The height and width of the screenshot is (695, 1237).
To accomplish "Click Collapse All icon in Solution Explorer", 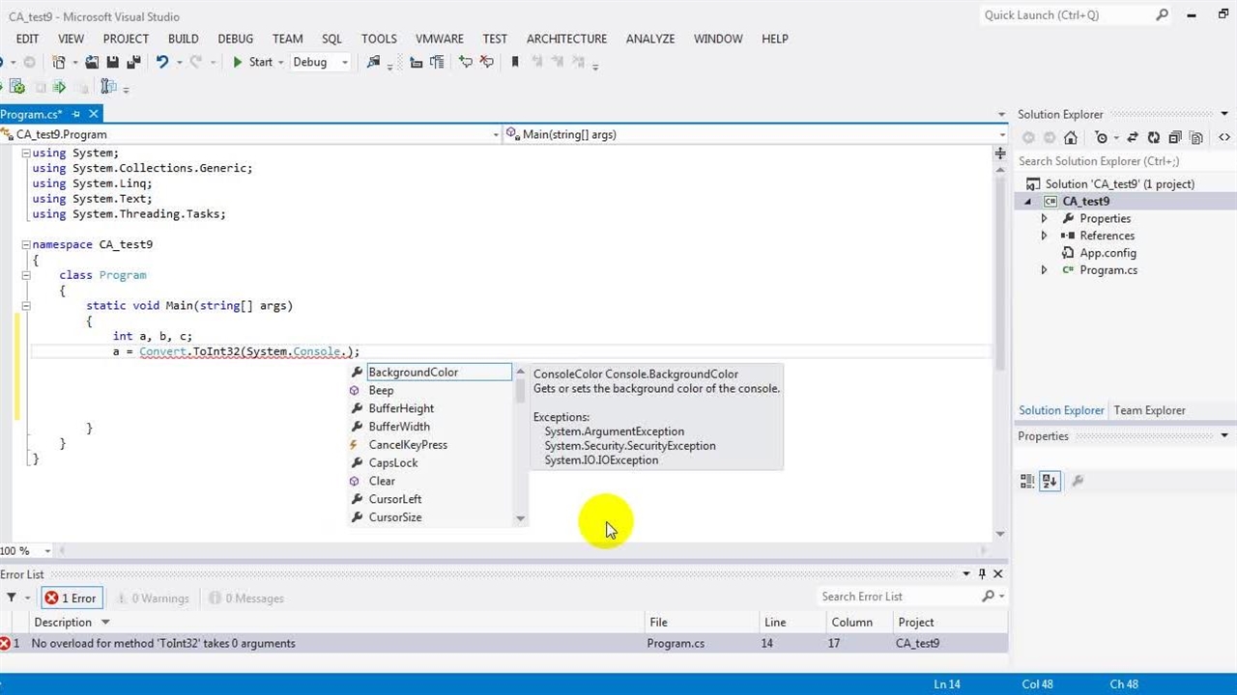I will 1175,138.
